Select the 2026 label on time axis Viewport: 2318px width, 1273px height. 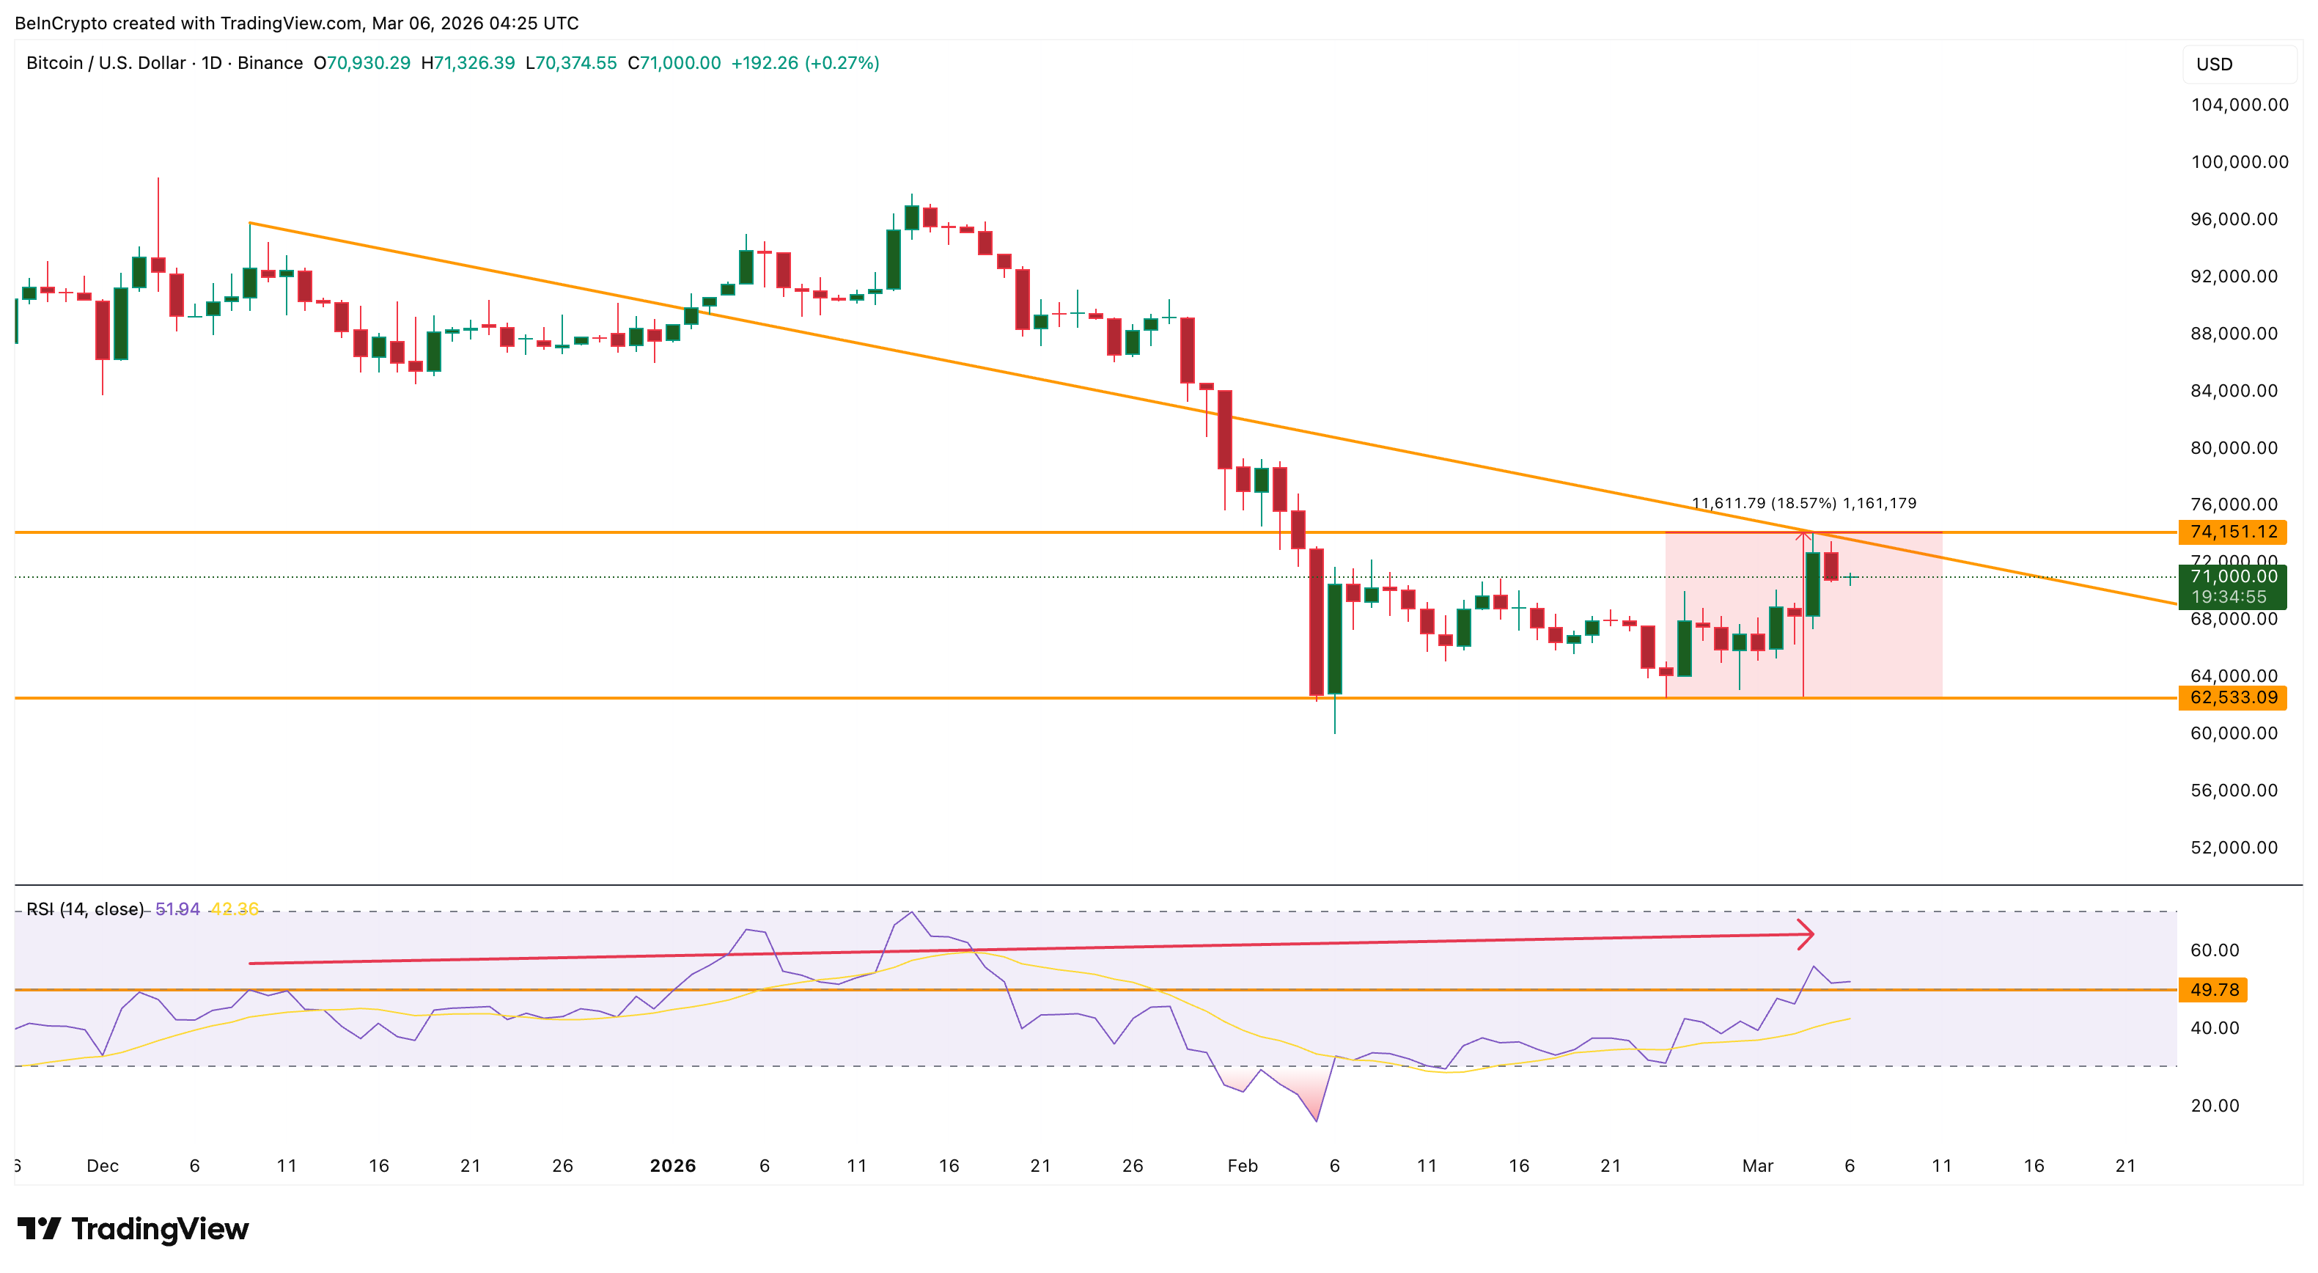point(672,1166)
